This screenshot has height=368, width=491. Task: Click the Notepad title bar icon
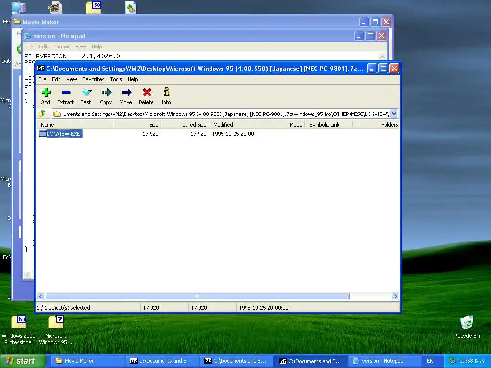(27, 35)
